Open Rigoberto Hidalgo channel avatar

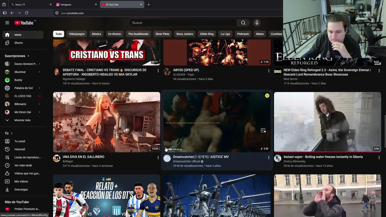57,72
